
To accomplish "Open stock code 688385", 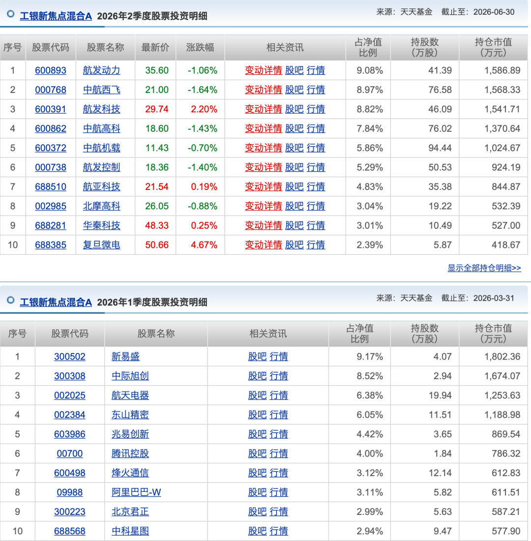I will pyautogui.click(x=50, y=245).
